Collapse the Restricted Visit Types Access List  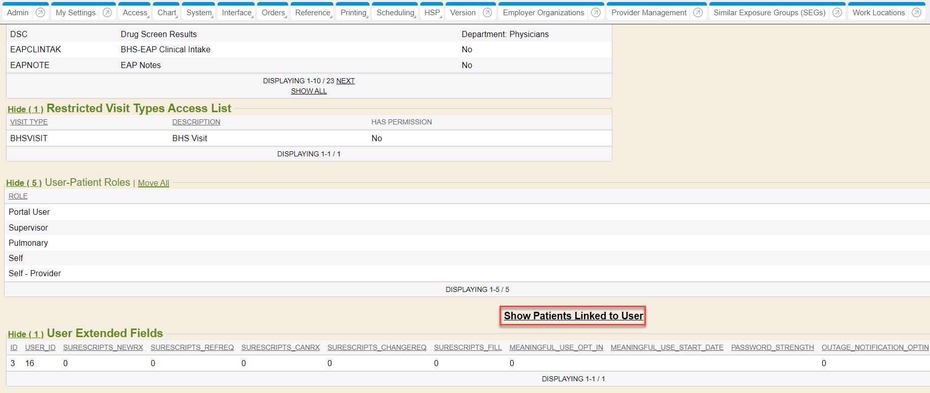point(25,110)
